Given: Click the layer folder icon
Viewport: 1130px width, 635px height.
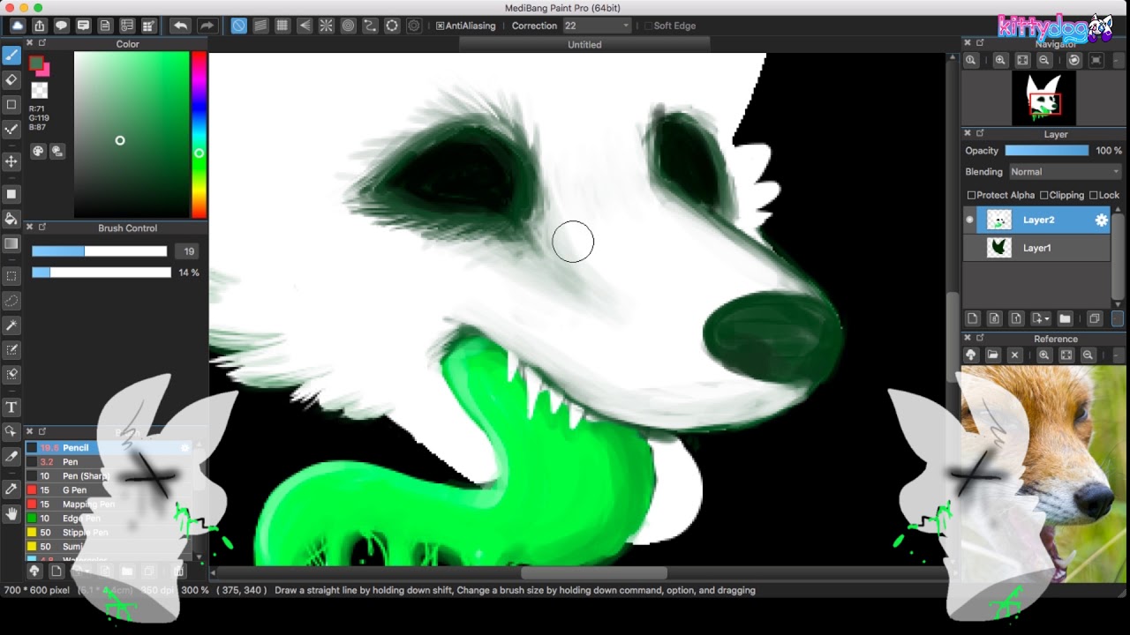Looking at the screenshot, I should 1065,318.
